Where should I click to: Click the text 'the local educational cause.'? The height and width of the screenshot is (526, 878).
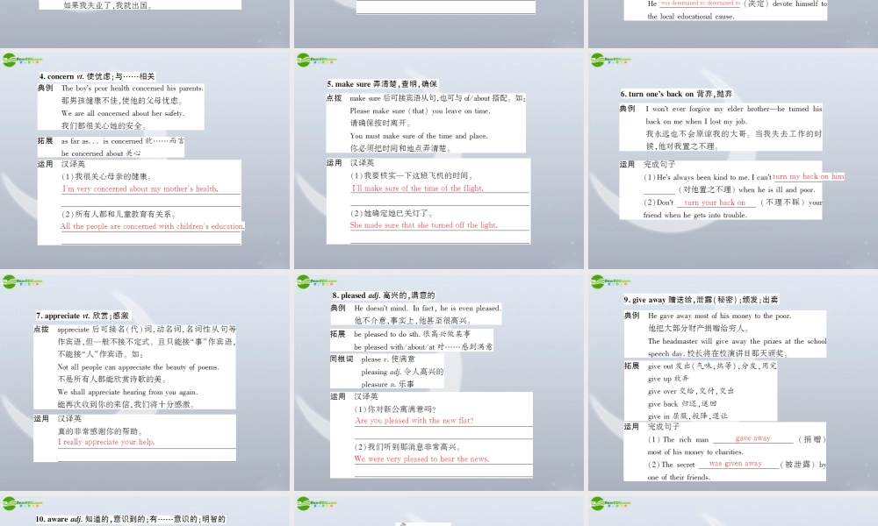pyautogui.click(x=690, y=16)
